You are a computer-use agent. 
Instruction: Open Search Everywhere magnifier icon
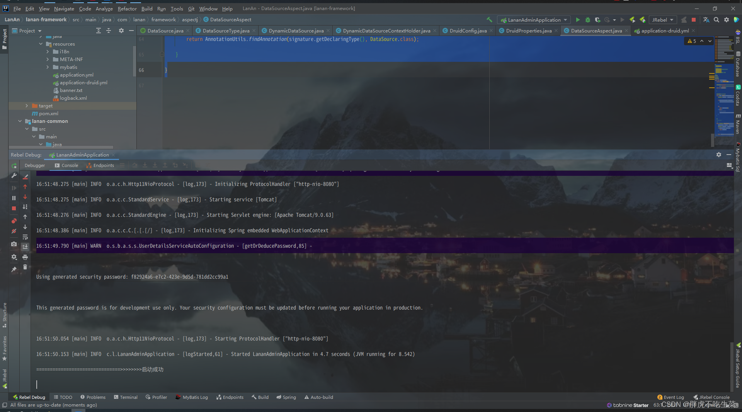click(716, 20)
